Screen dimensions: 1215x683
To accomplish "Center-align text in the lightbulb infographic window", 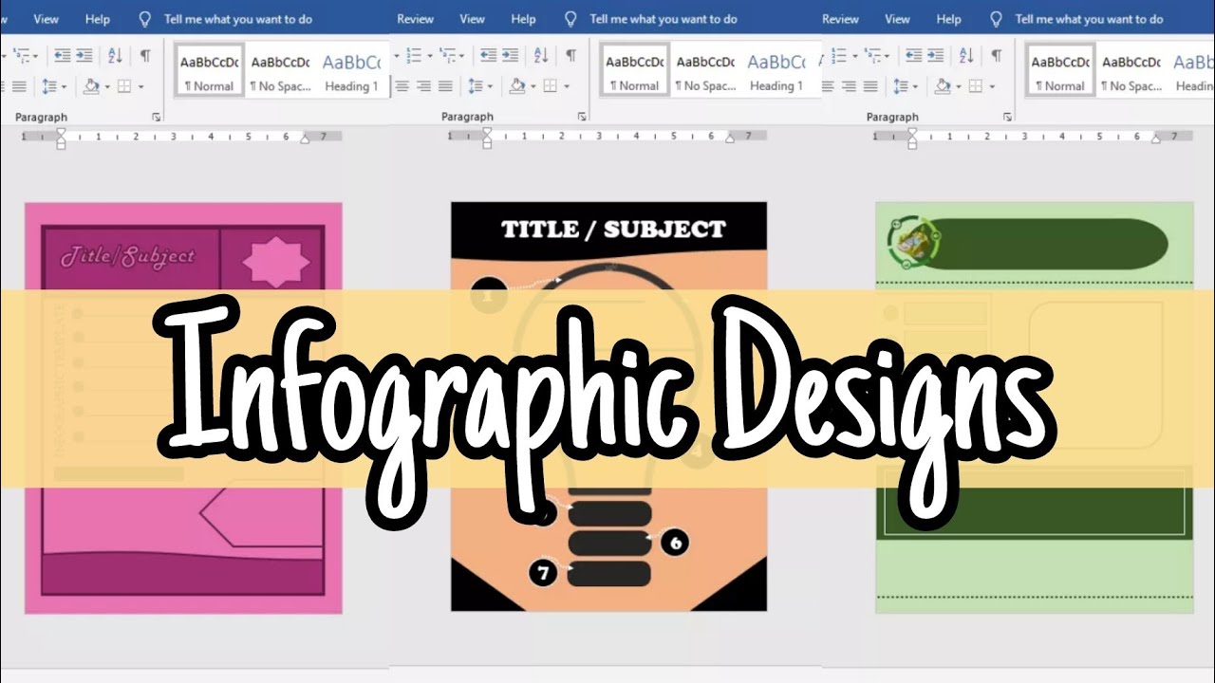I will (x=402, y=86).
